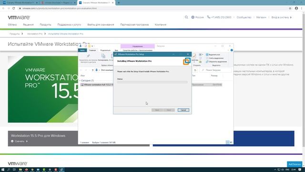
Task: Open Task View on the taskbar
Action: [x=14, y=170]
